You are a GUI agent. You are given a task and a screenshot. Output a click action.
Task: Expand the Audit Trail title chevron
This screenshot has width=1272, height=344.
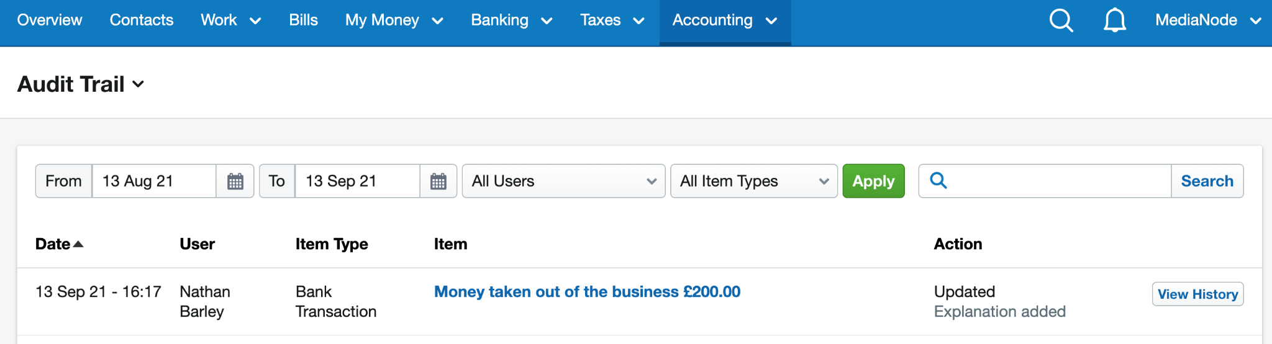point(139,84)
